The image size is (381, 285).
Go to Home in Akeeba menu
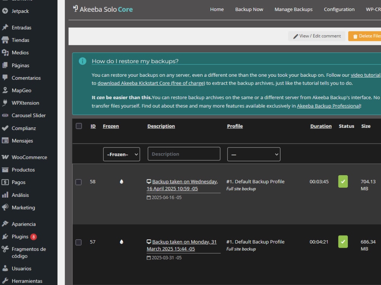217,9
